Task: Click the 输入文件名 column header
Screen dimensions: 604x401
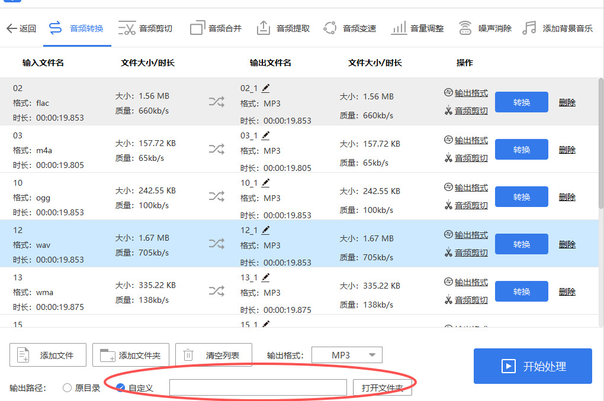Action: click(43, 63)
